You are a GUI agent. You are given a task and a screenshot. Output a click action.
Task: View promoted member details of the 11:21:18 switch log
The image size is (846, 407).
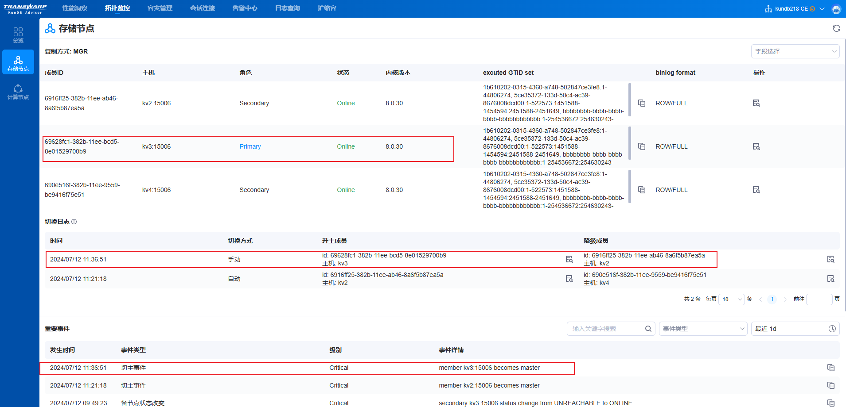pos(569,279)
